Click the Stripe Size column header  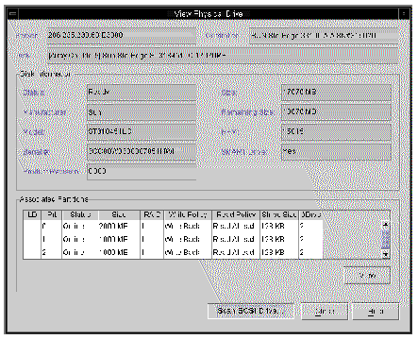pyautogui.click(x=279, y=215)
